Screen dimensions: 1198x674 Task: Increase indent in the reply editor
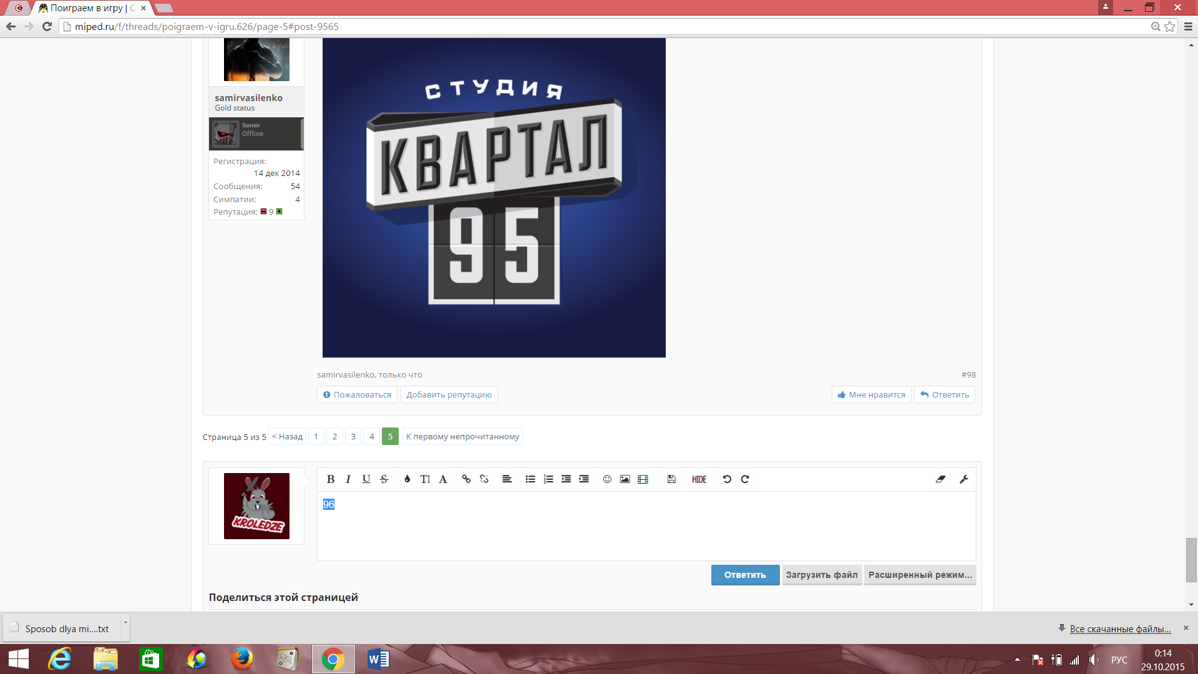click(584, 479)
